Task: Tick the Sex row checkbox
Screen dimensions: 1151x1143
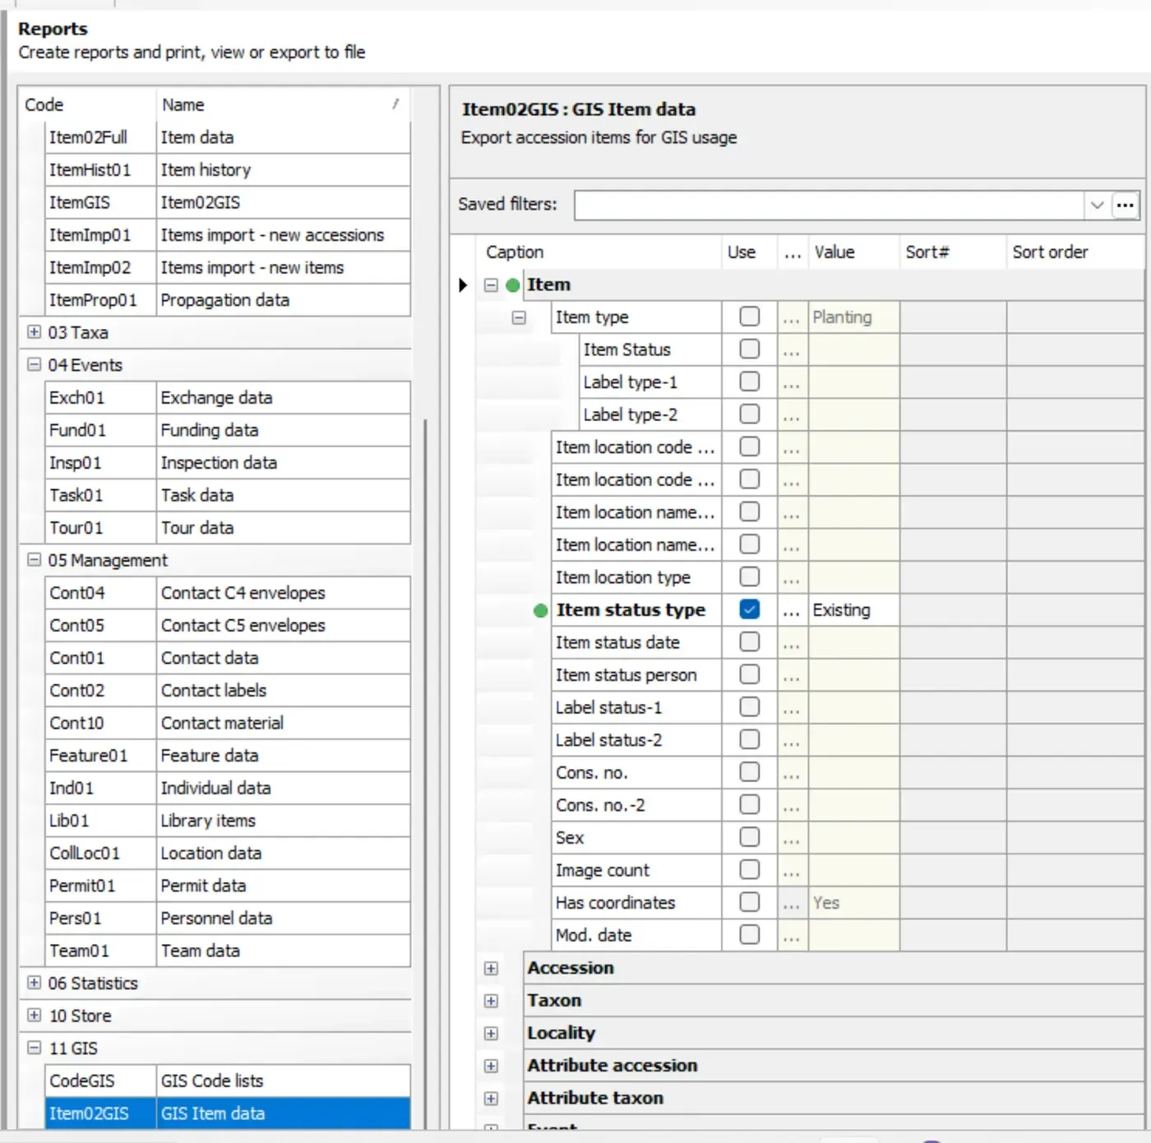Action: click(x=749, y=837)
